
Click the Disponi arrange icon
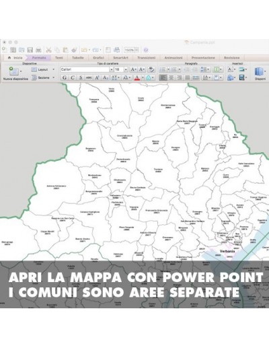[258, 71]
